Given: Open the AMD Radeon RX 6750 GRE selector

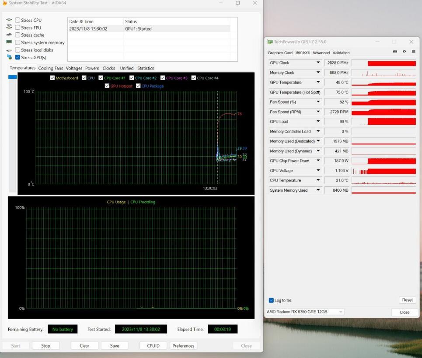Looking at the screenshot, I should pos(305,312).
